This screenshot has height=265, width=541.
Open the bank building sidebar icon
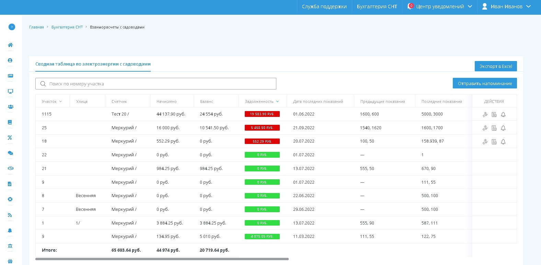10,246
